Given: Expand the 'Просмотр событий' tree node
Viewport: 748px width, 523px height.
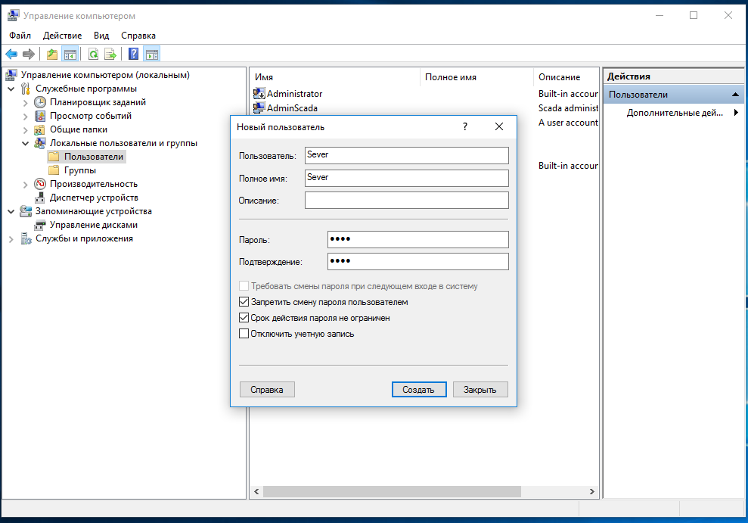Looking at the screenshot, I should pos(26,116).
